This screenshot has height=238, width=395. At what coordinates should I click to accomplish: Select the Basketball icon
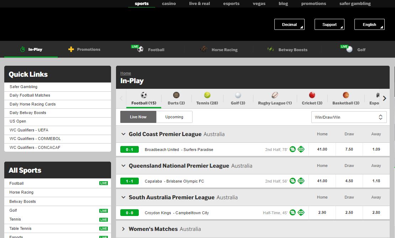(346, 95)
